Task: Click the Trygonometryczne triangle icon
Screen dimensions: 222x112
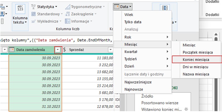Action: [x=68, y=7]
